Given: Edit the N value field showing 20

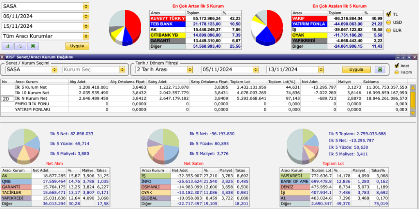Looking at the screenshot, I should click(x=7, y=98).
